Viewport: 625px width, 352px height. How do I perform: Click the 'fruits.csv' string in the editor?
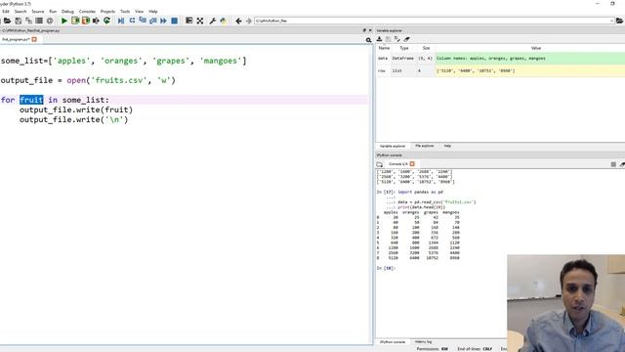[x=119, y=80]
